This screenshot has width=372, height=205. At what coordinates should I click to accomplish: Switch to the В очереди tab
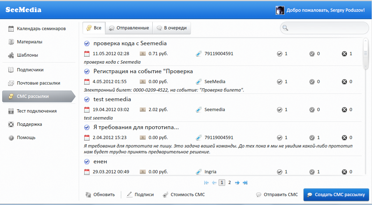click(171, 28)
